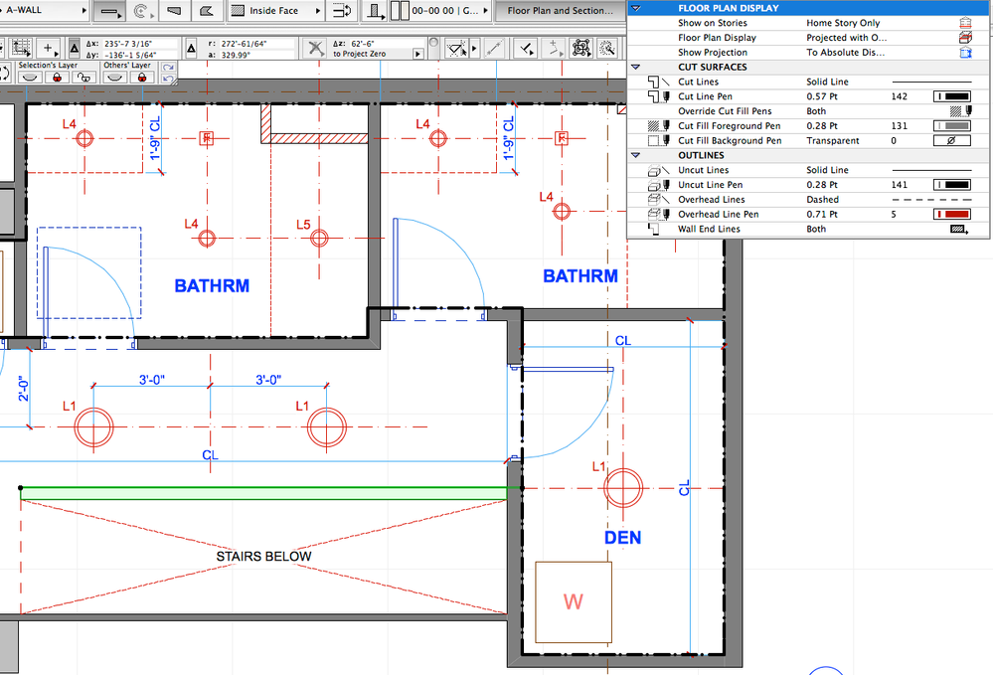Open the Overhead Line Pen red swatch

point(952,215)
